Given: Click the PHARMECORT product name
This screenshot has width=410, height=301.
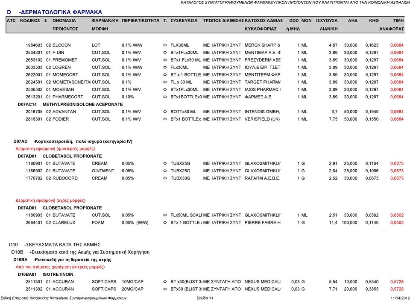Looking at the screenshot, I should pyautogui.click(x=68, y=97).
